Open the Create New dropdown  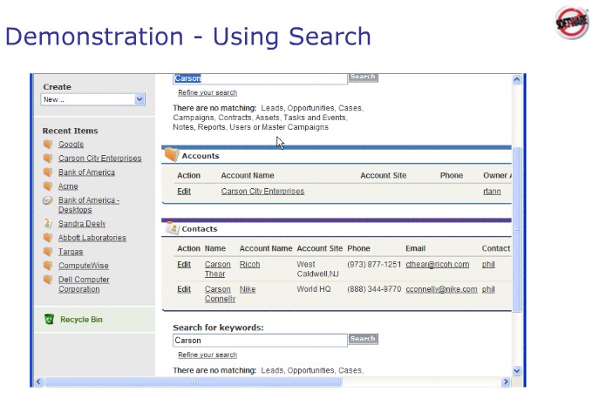92,100
